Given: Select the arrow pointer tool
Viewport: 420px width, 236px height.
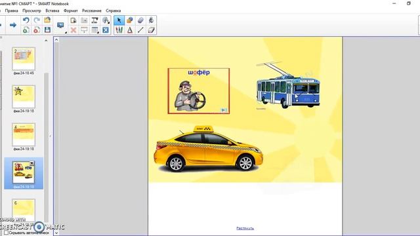Looking at the screenshot, I should tap(119, 20).
